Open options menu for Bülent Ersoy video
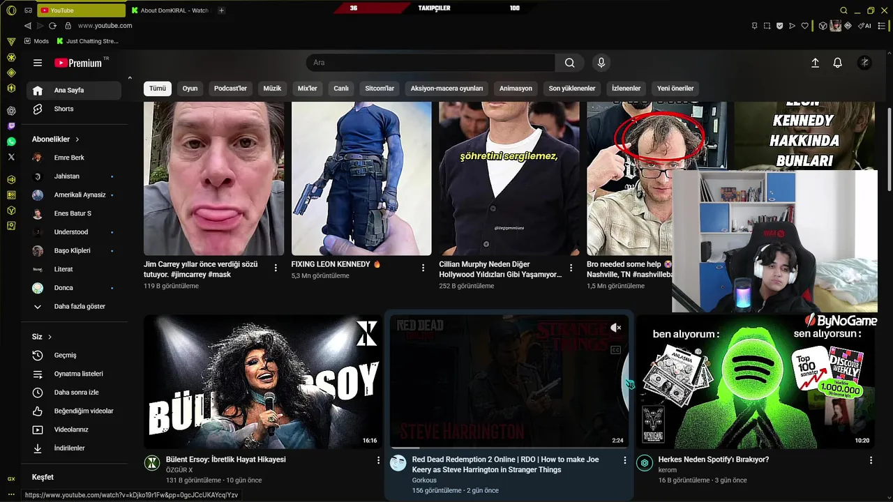 (378, 460)
